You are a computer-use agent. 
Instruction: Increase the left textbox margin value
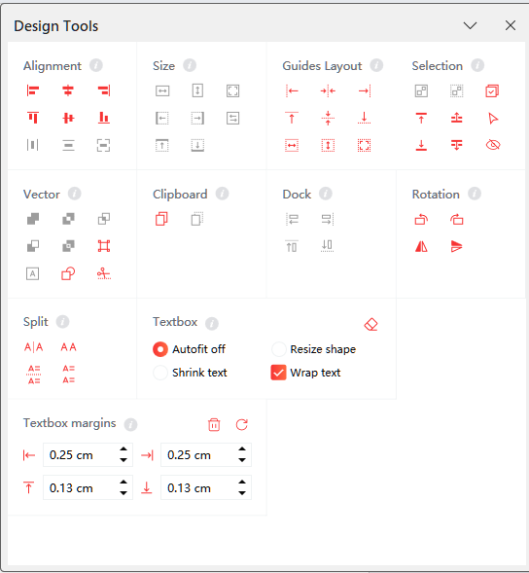tap(123, 449)
